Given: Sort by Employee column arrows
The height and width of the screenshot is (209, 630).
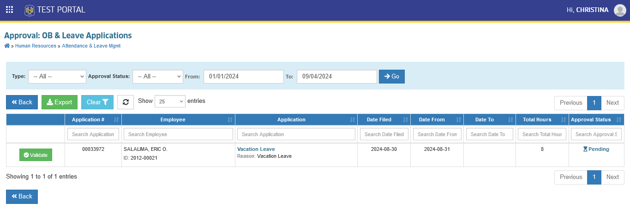Looking at the screenshot, I should tap(230, 119).
